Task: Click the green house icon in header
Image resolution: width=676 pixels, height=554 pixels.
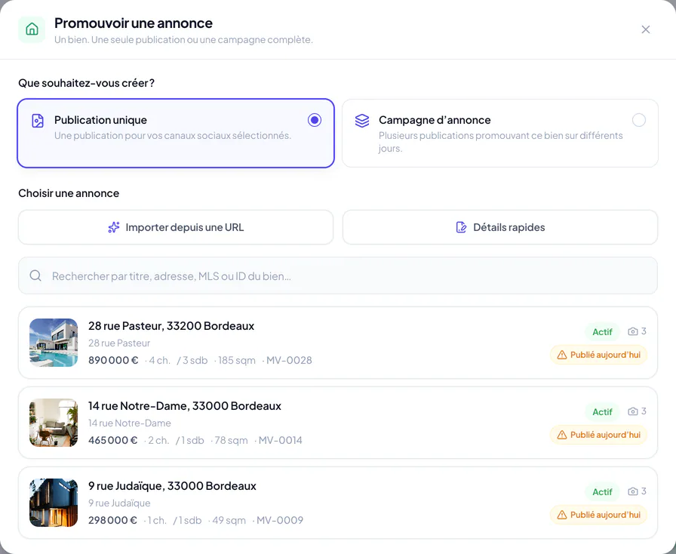Action: [32, 29]
